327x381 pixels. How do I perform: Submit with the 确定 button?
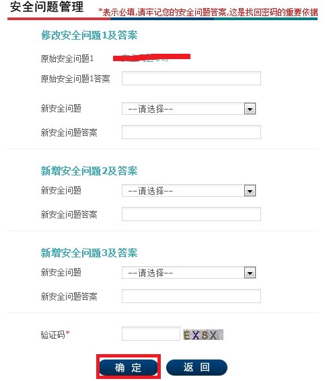click(x=129, y=368)
